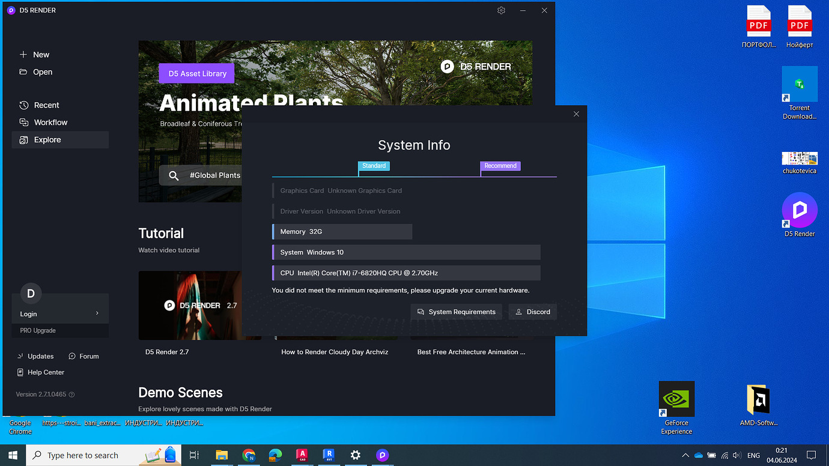The height and width of the screenshot is (466, 829).
Task: Expand the Login account menu chevron
Action: click(97, 313)
